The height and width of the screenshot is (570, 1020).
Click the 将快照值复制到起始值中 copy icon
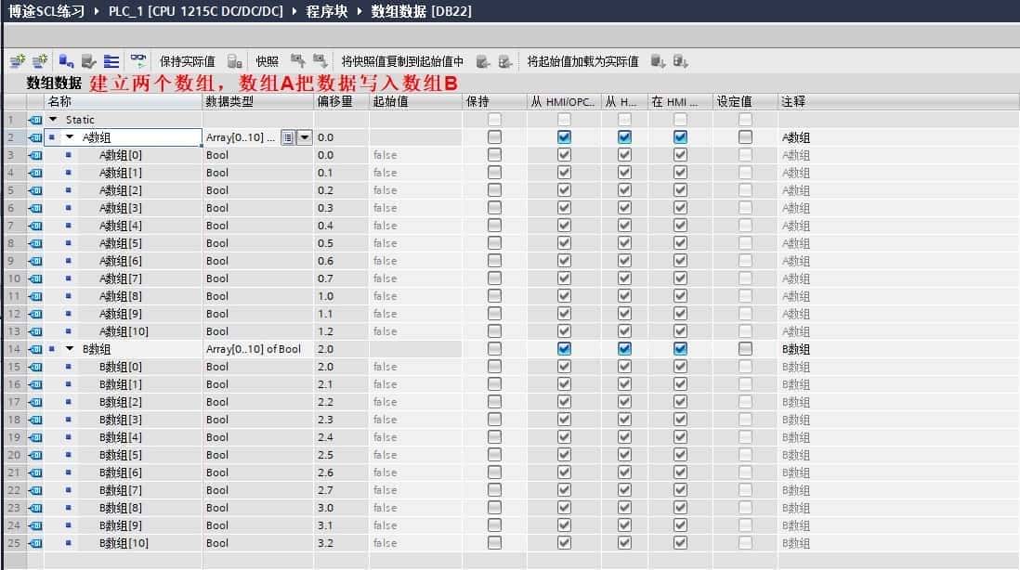click(483, 60)
